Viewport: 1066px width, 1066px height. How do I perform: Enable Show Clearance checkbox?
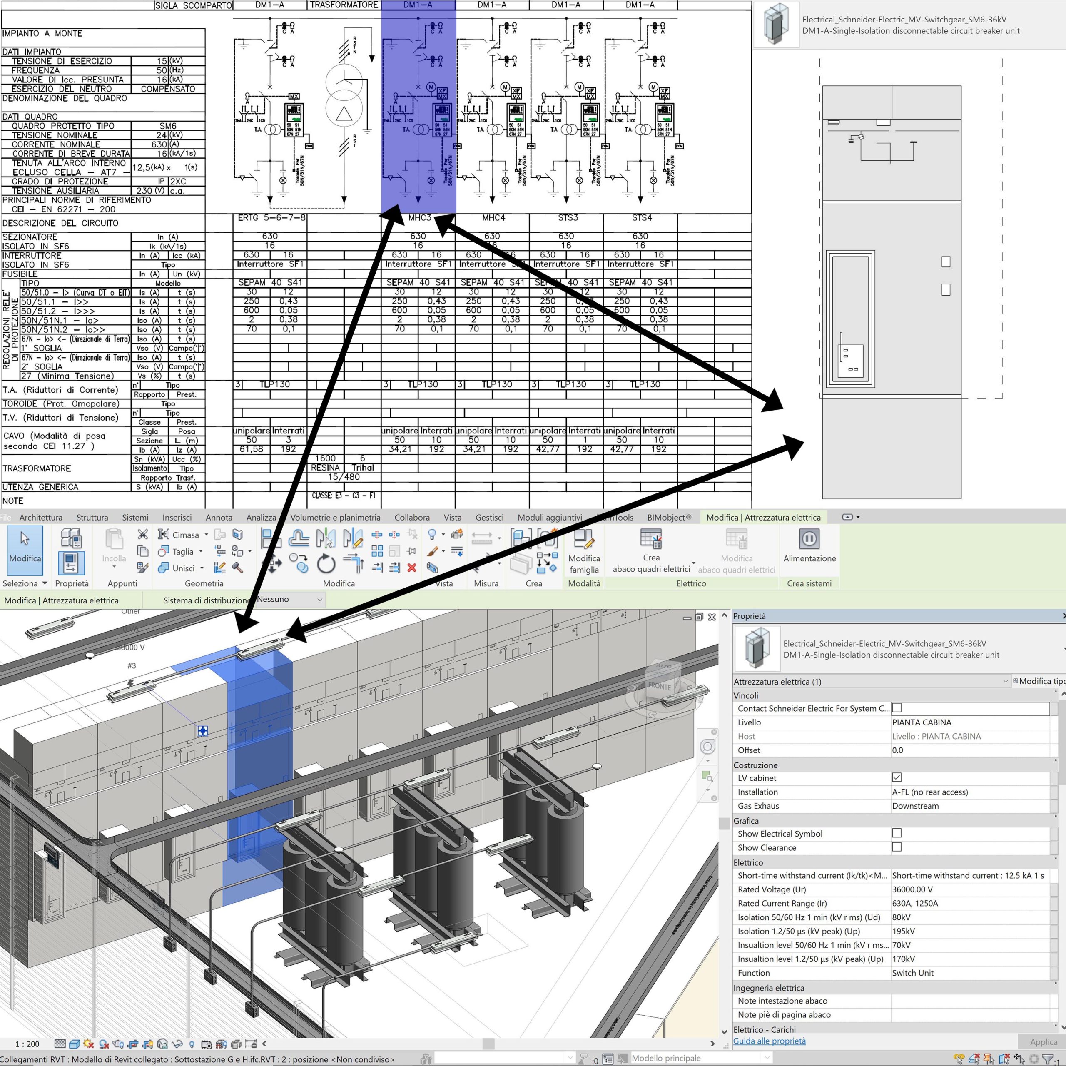click(x=897, y=847)
